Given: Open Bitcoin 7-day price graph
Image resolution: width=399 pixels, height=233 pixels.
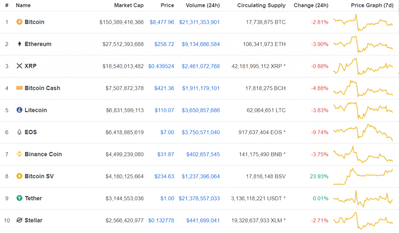Looking at the screenshot, I should point(363,22).
